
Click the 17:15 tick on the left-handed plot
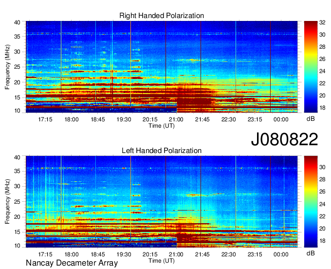point(45,254)
